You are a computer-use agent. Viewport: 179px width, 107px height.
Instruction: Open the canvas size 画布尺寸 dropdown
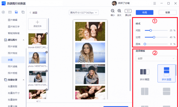coord(84,12)
